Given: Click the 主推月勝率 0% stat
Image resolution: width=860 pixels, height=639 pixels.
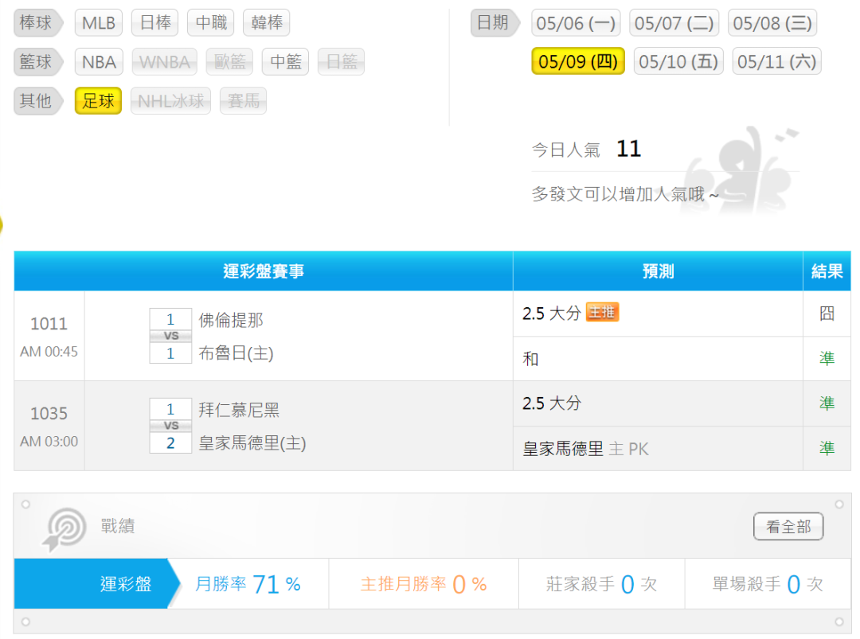Looking at the screenshot, I should coord(424,584).
